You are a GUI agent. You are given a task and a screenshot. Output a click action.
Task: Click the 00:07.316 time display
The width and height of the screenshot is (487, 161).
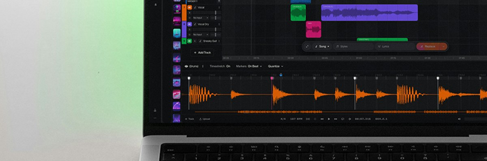click(x=362, y=119)
